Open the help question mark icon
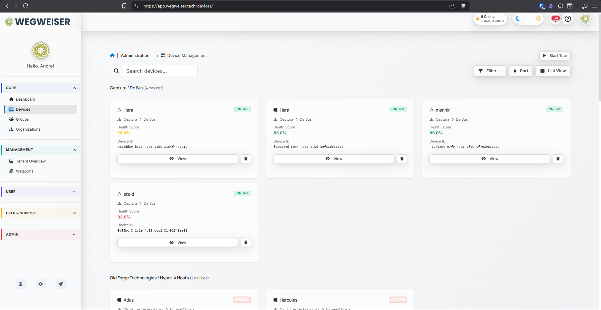This screenshot has width=601, height=310. [x=568, y=19]
